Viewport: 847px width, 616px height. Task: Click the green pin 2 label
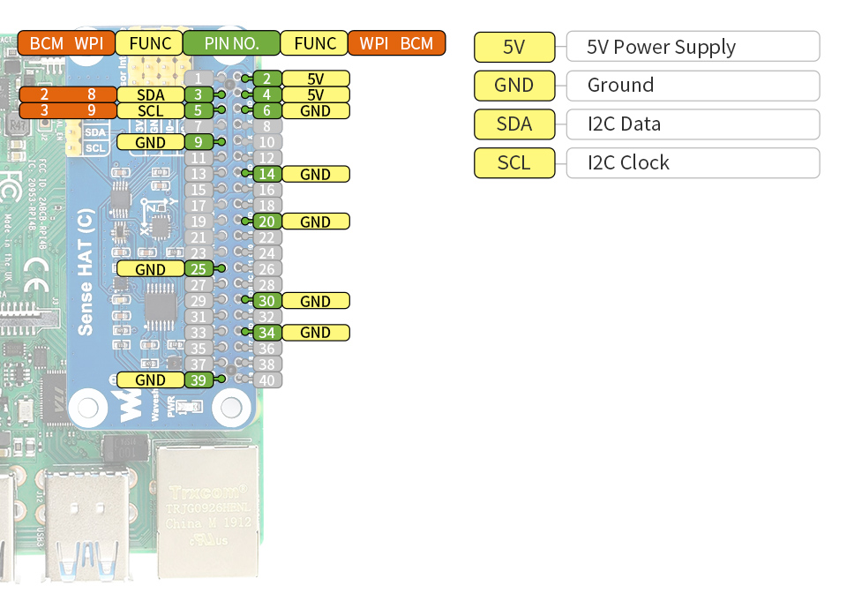click(x=266, y=79)
